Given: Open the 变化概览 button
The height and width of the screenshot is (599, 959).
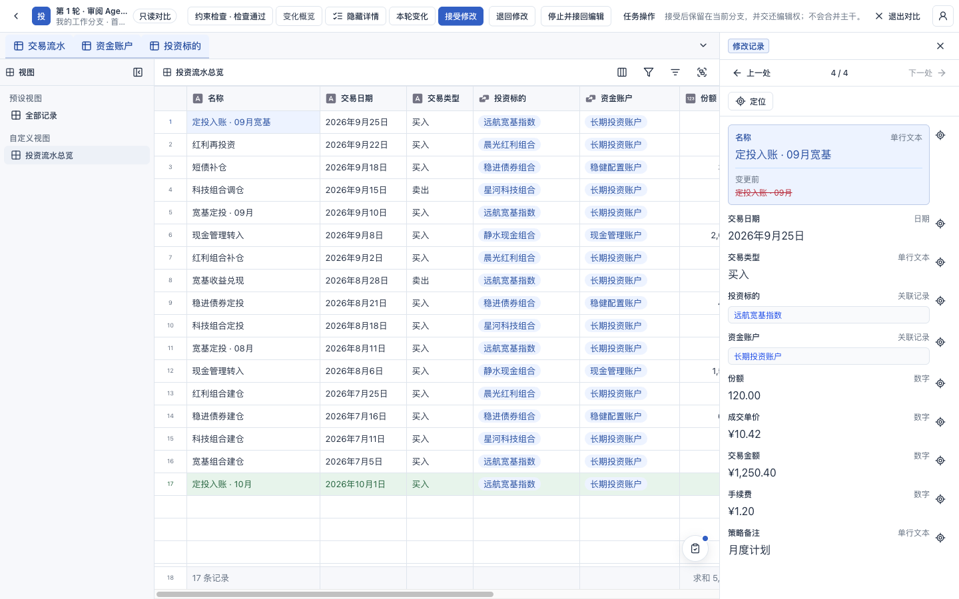Looking at the screenshot, I should click(x=299, y=16).
